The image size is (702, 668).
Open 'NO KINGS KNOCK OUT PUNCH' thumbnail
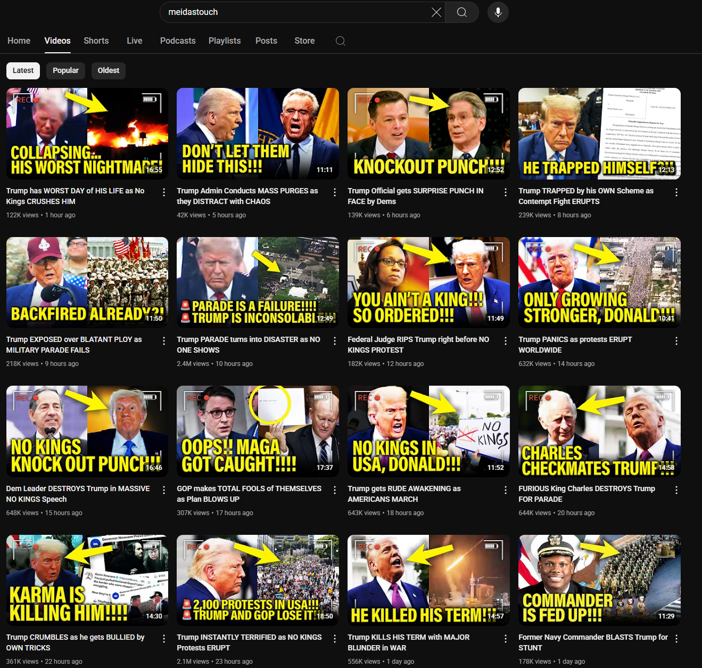point(87,431)
